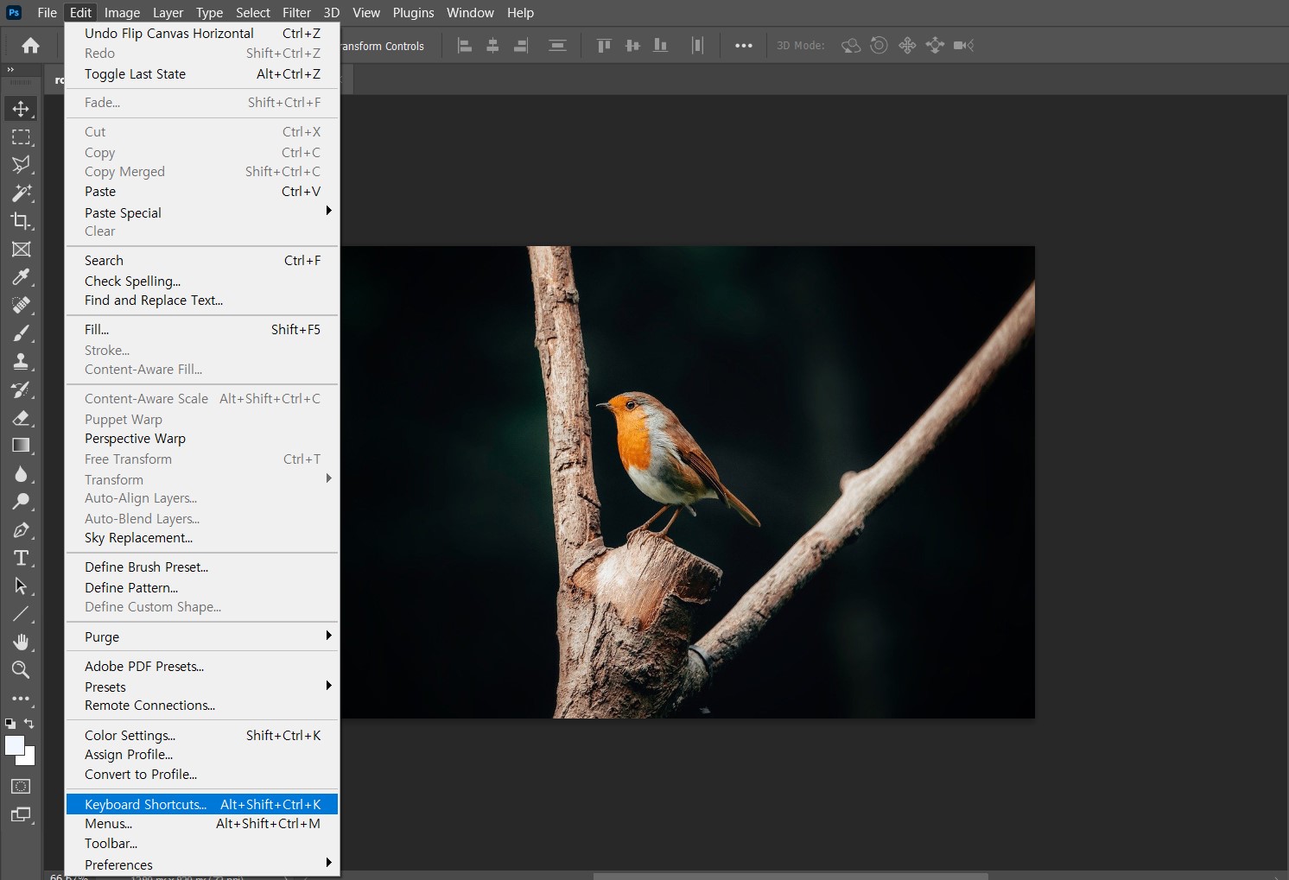Viewport: 1289px width, 880px height.
Task: Change screen mode button
Action: click(x=21, y=814)
